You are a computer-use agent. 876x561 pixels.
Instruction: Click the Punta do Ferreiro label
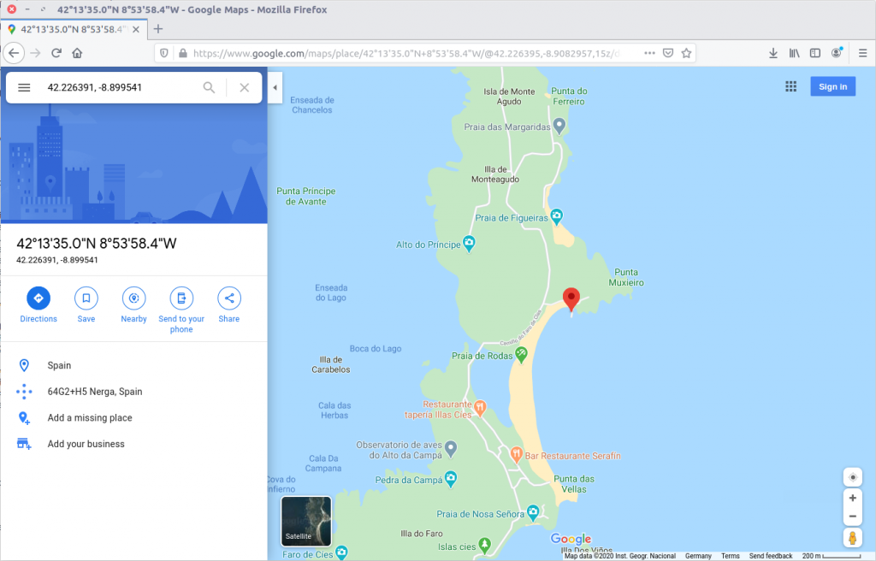[569, 96]
